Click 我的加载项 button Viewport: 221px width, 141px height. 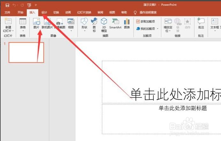tap(145, 29)
